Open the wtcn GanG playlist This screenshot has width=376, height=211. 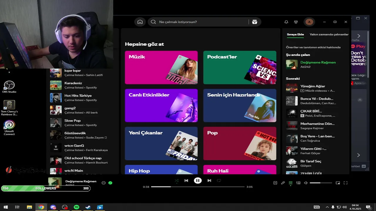(x=83, y=148)
